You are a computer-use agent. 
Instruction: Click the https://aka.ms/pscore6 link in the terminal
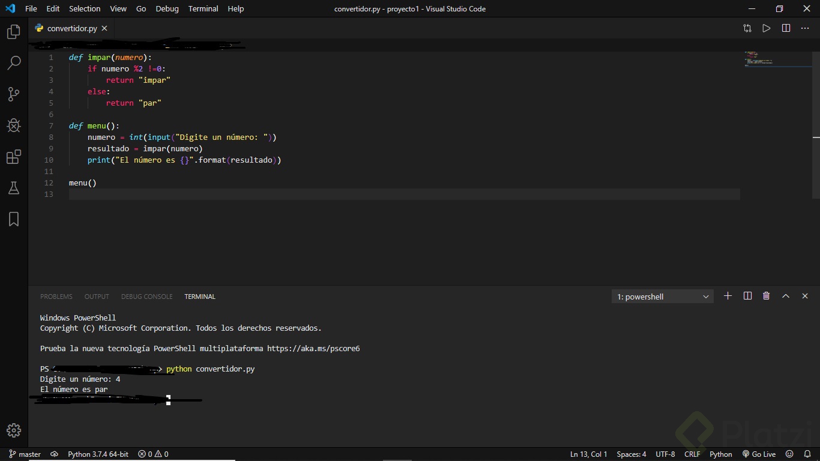[313, 349]
